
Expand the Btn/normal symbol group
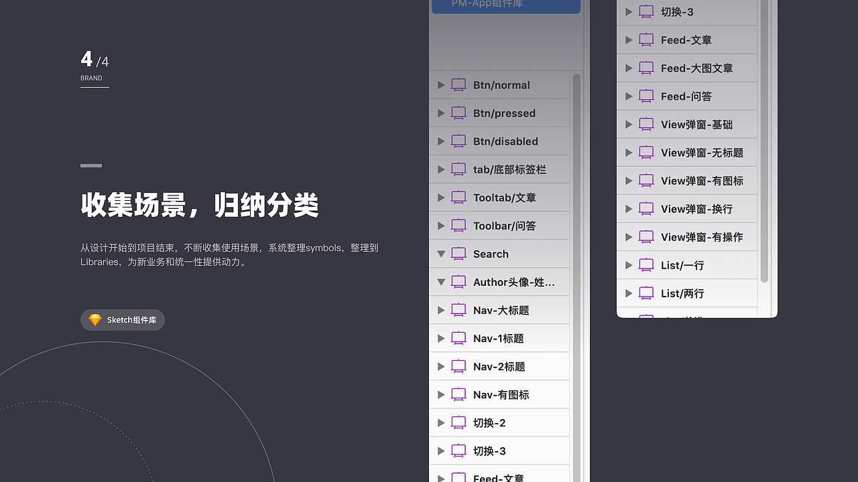441,85
